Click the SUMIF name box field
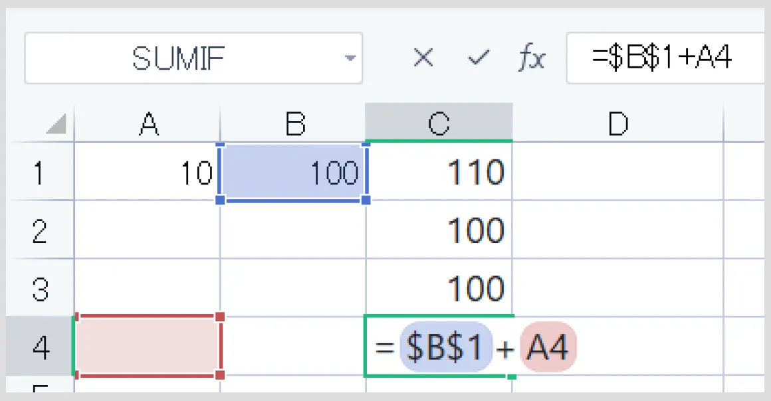 click(193, 58)
